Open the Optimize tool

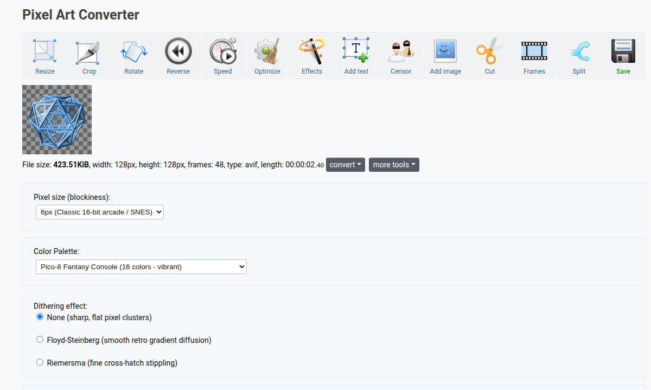pyautogui.click(x=267, y=56)
